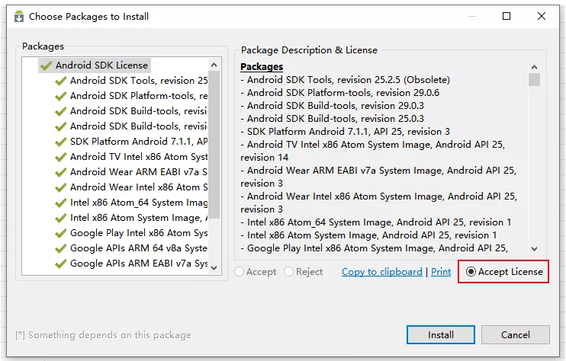Viewport: 566px width, 361px height.
Task: Select Google APIs ARM 64 v8a package
Action: point(137,248)
